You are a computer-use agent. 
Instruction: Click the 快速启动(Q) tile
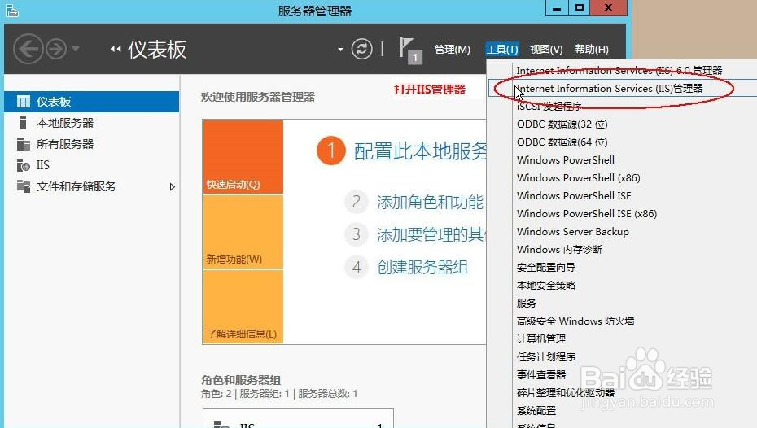pos(243,157)
